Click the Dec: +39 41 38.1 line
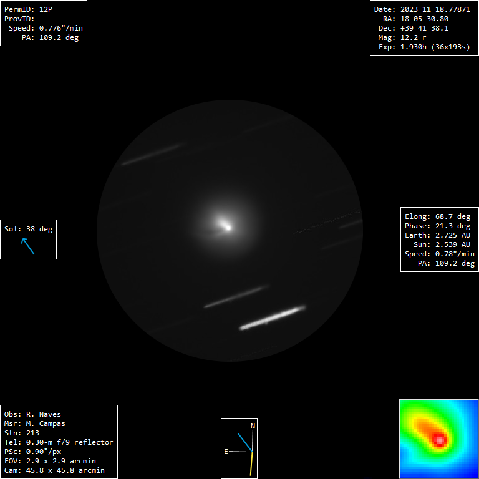This screenshot has width=479, height=479. pos(413,28)
